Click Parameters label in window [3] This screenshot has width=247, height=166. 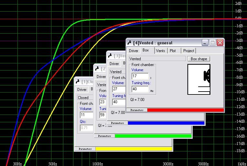(x=117, y=123)
